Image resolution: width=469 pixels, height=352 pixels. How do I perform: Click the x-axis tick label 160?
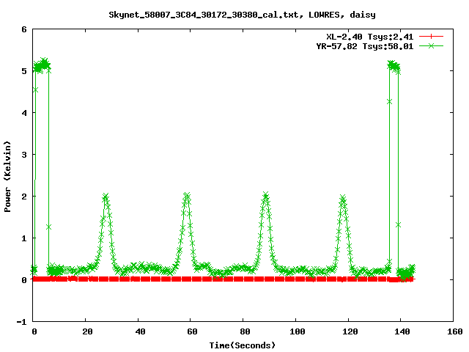(453, 331)
